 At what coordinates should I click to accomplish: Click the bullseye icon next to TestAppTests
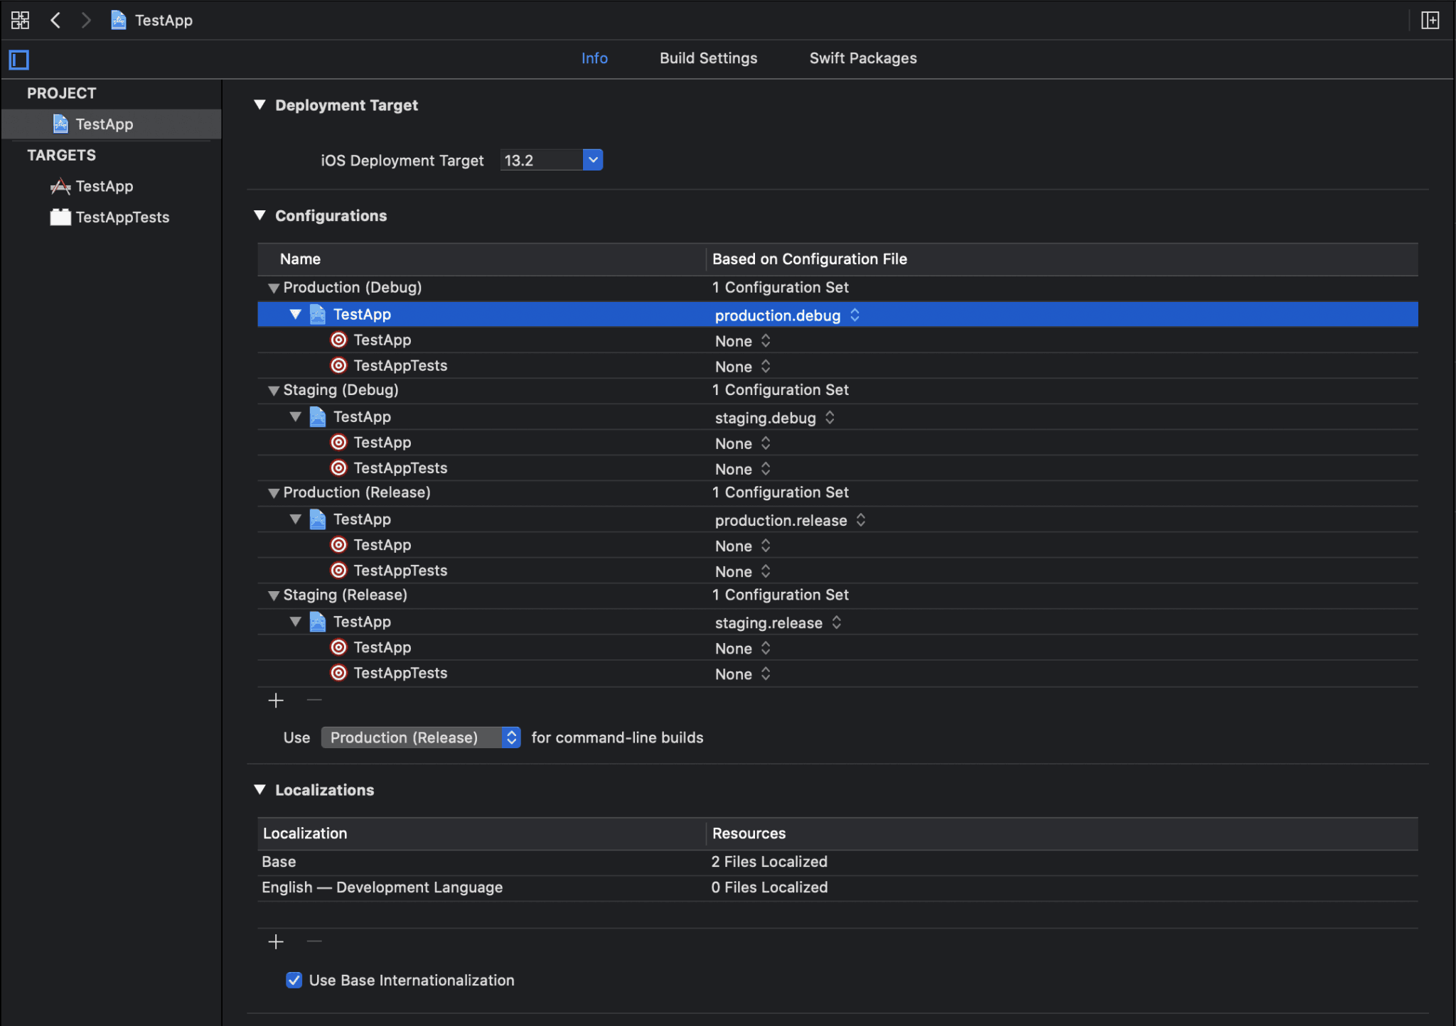click(338, 365)
